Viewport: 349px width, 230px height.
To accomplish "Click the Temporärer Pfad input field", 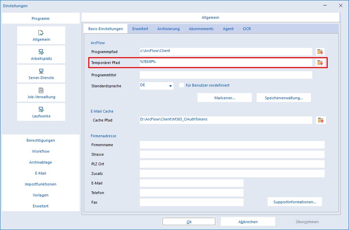I will coord(226,63).
